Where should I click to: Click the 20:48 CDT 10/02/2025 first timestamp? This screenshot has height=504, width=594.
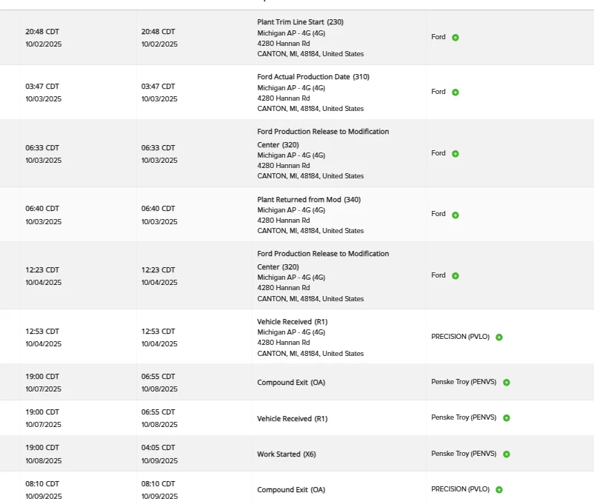tap(43, 38)
